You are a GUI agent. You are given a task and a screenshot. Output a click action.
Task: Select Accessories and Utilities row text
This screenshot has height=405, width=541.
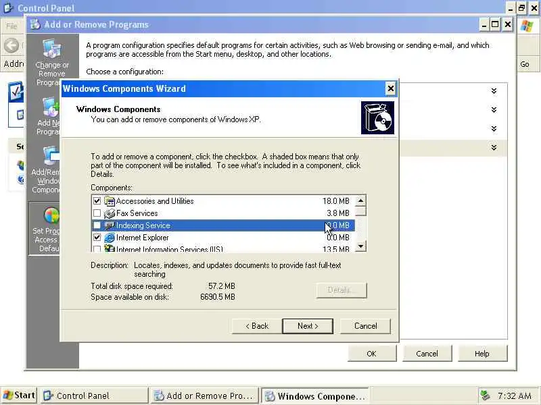(x=155, y=200)
